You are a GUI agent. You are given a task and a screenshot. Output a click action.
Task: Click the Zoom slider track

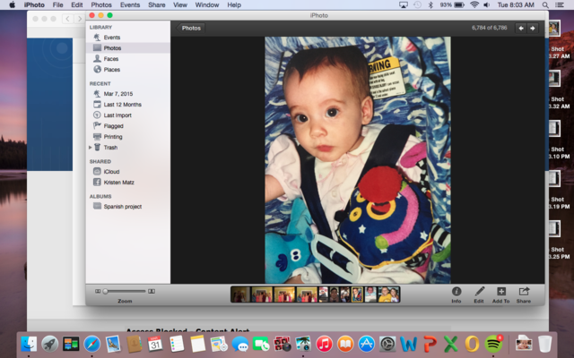click(125, 291)
